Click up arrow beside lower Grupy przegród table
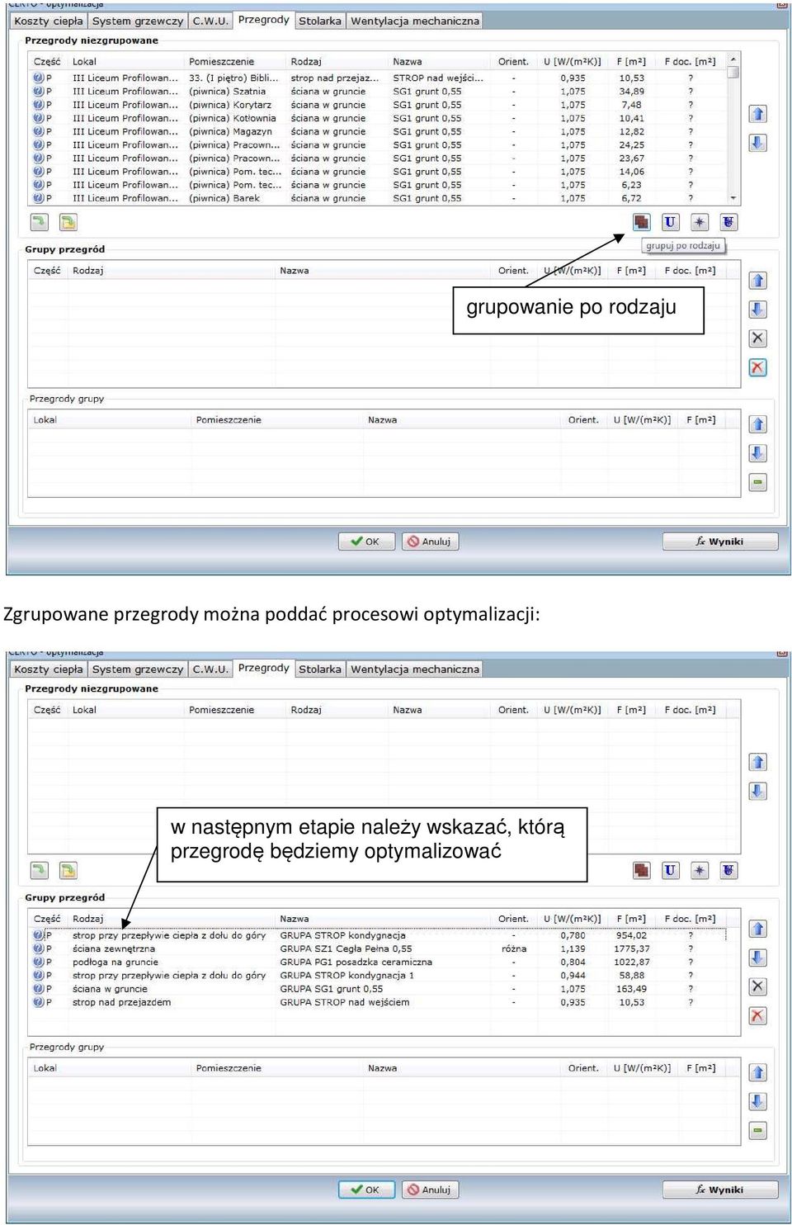Image resolution: width=792 pixels, height=1225 pixels. click(x=758, y=929)
